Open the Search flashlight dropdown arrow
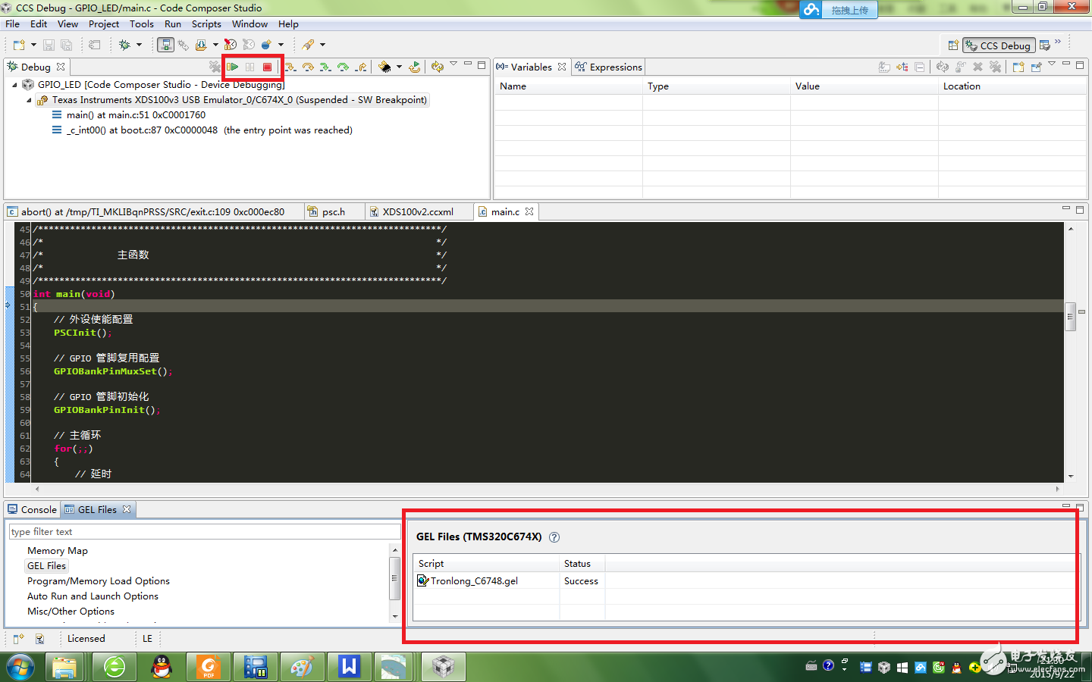 click(322, 45)
